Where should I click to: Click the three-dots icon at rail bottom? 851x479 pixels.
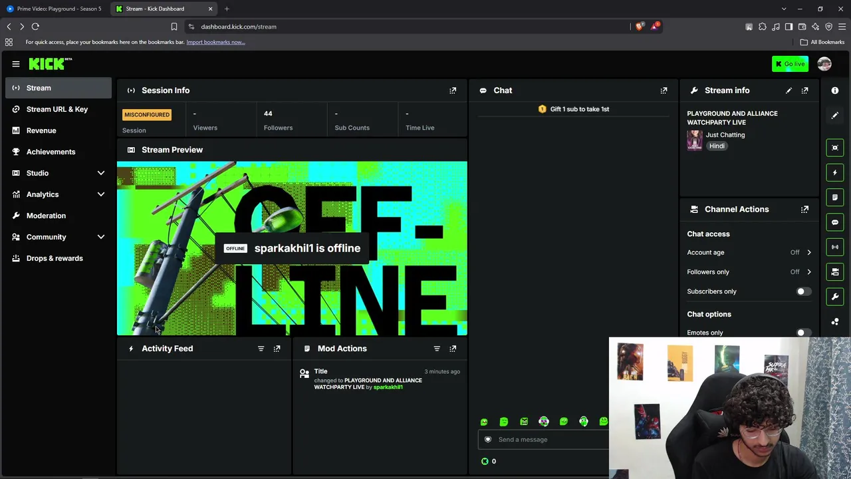(x=835, y=321)
